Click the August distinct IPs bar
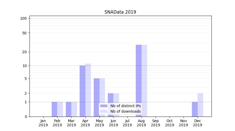The image size is (235, 131). coord(138,81)
